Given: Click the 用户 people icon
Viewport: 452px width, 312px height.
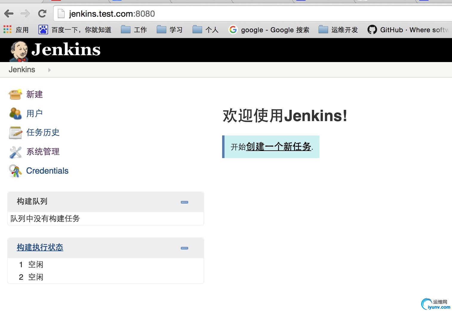Looking at the screenshot, I should point(15,113).
